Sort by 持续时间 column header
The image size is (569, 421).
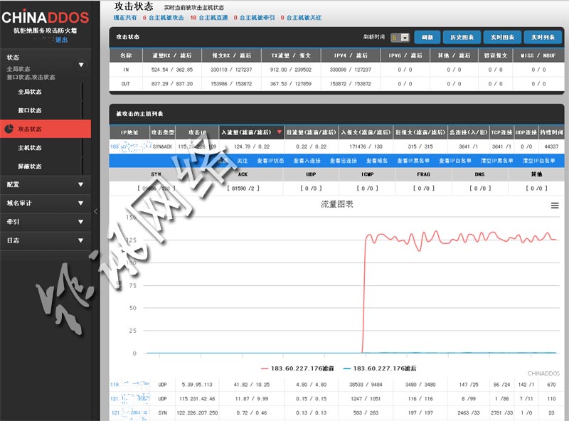click(x=551, y=132)
